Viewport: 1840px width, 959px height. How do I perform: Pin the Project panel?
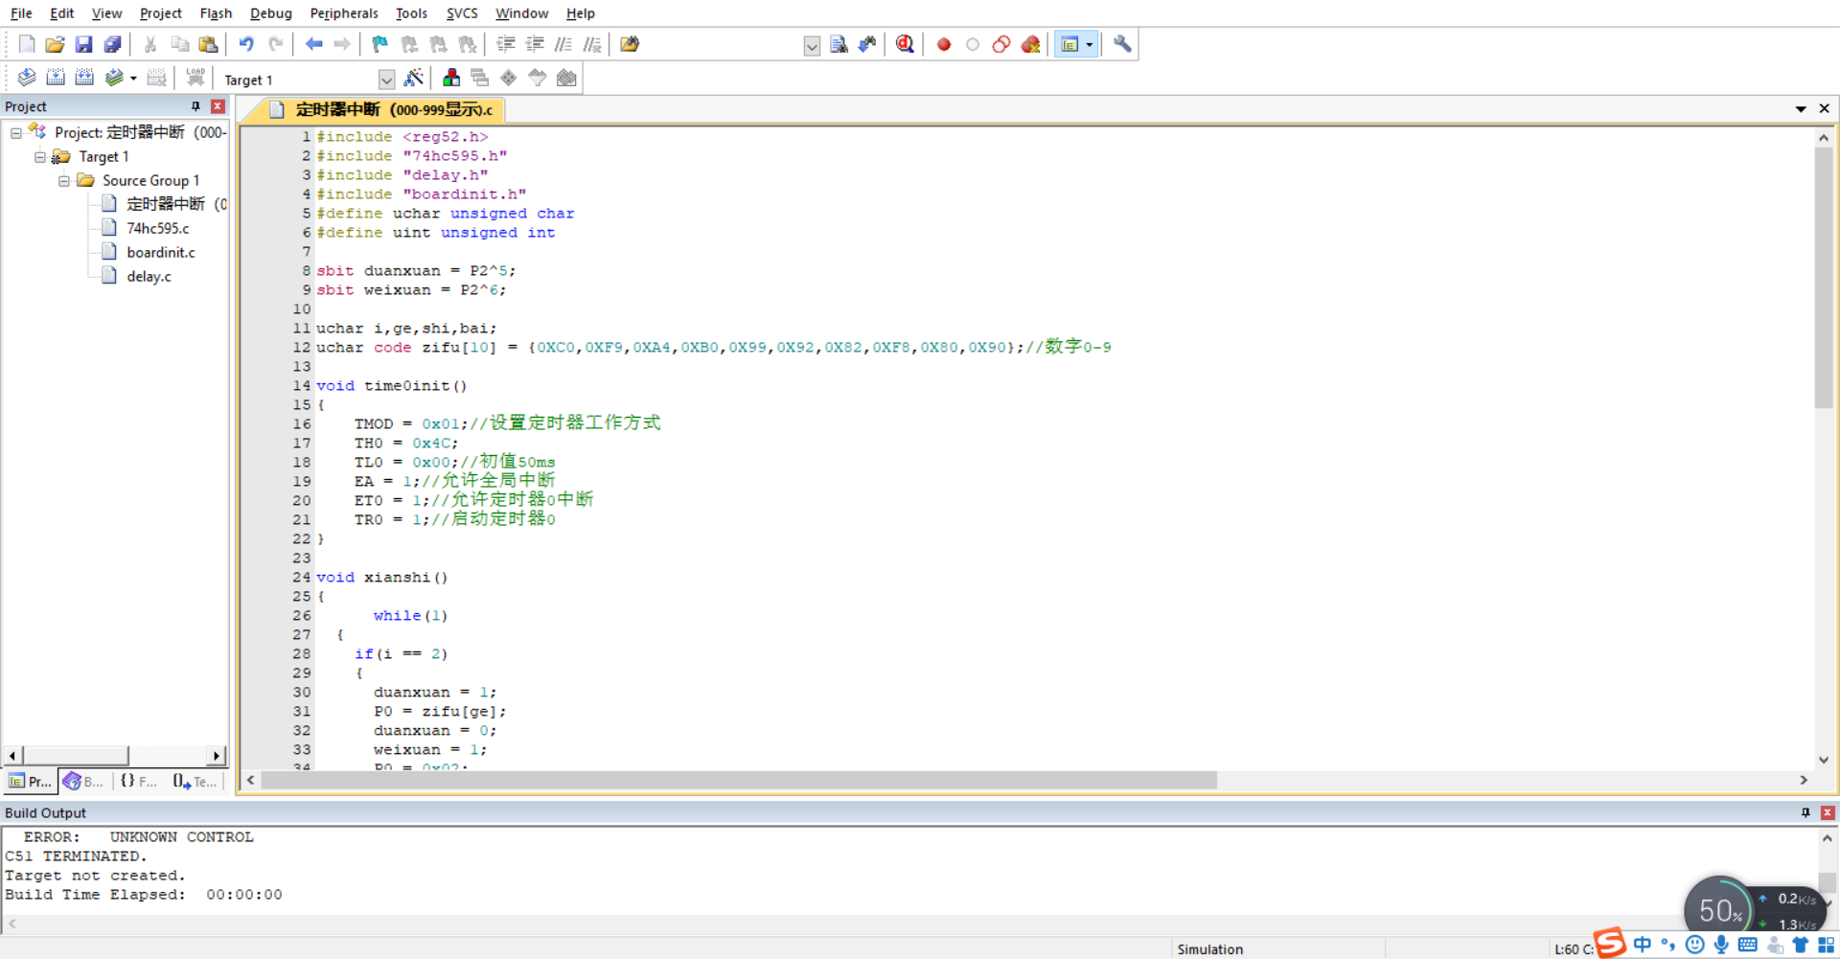coord(195,106)
